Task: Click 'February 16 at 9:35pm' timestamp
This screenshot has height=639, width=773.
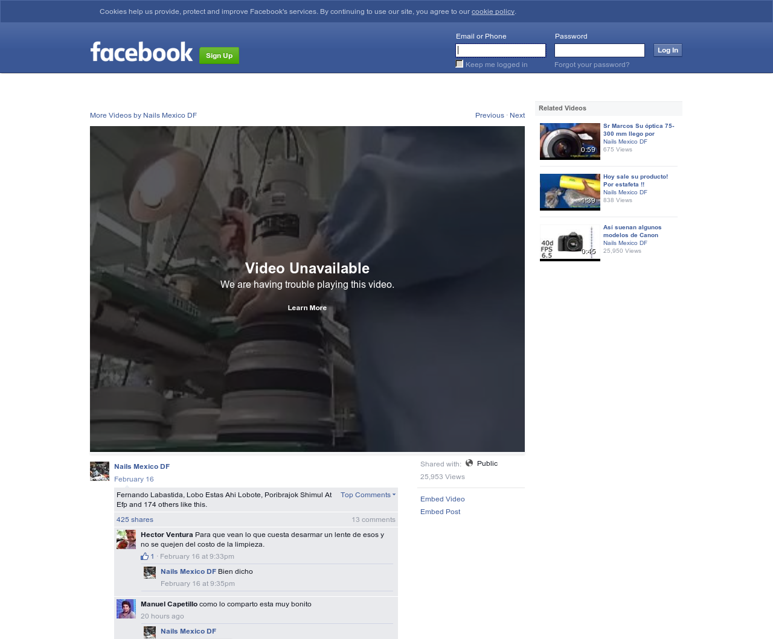Action: tap(197, 583)
